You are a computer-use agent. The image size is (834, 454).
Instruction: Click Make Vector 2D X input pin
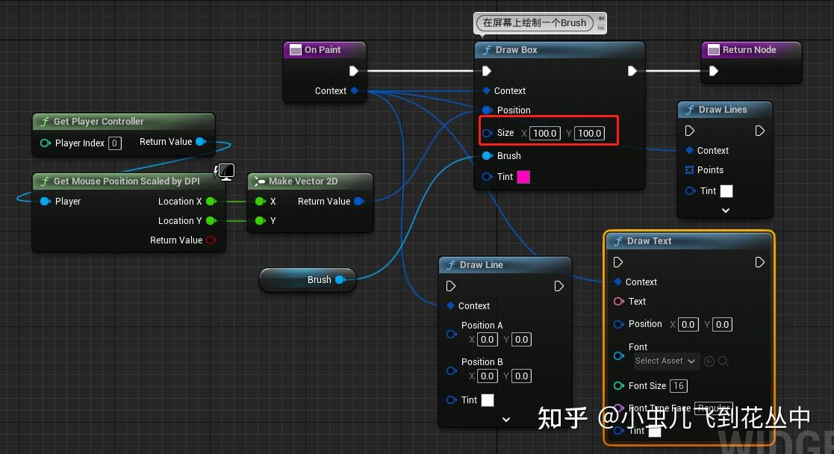click(x=260, y=201)
